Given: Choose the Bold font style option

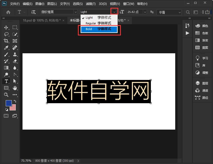Looking at the screenshot, I should click(99, 29).
